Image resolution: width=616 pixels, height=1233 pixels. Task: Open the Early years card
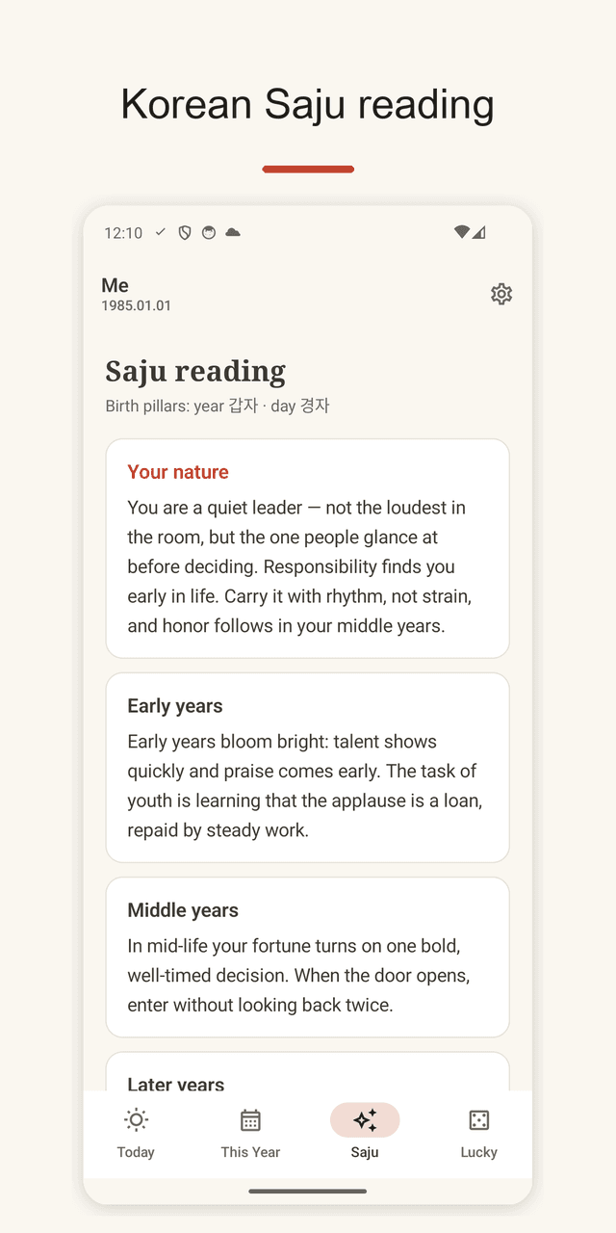tap(307, 768)
